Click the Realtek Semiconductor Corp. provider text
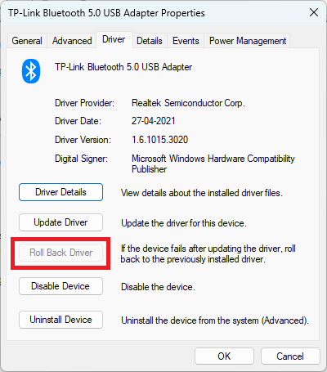Image resolution: width=327 pixels, height=372 pixels. click(188, 103)
